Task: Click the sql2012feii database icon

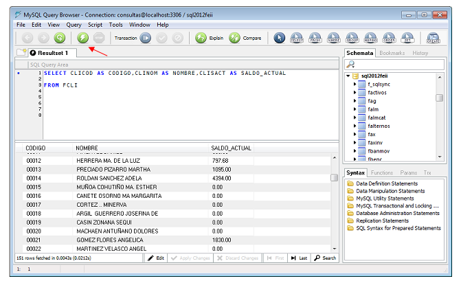Action: click(x=356, y=76)
